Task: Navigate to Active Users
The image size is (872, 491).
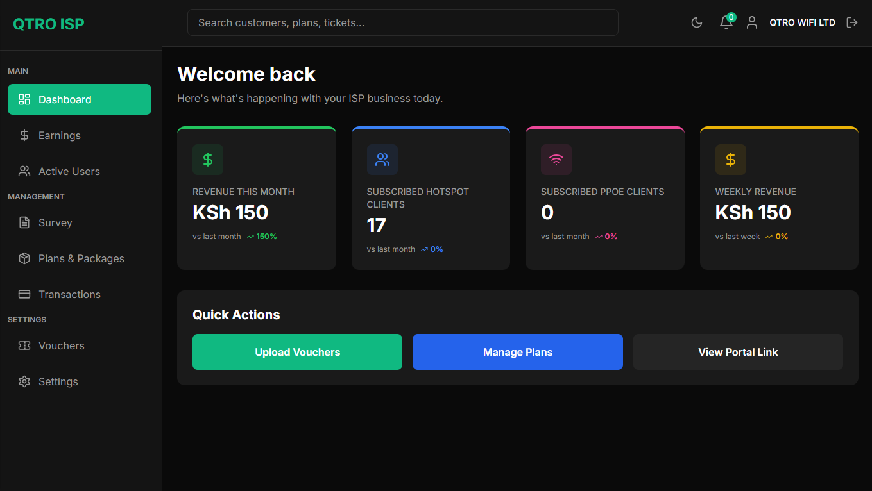Action: (69, 171)
